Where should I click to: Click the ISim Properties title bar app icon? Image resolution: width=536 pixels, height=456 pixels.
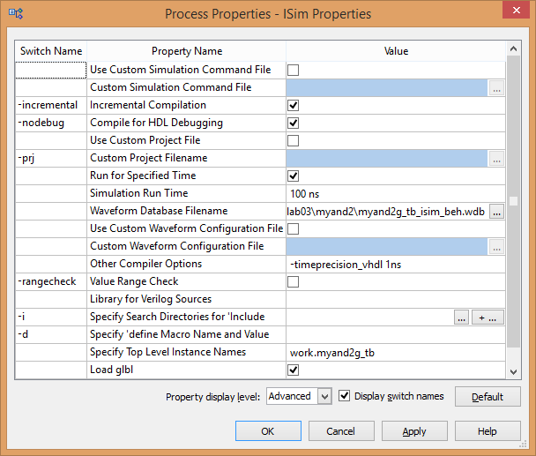16,14
